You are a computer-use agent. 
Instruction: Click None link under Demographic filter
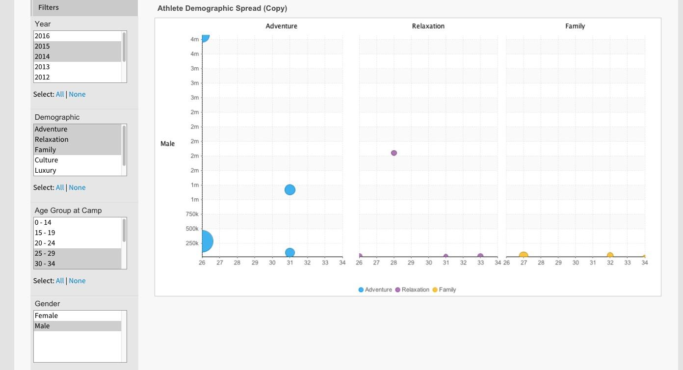77,187
